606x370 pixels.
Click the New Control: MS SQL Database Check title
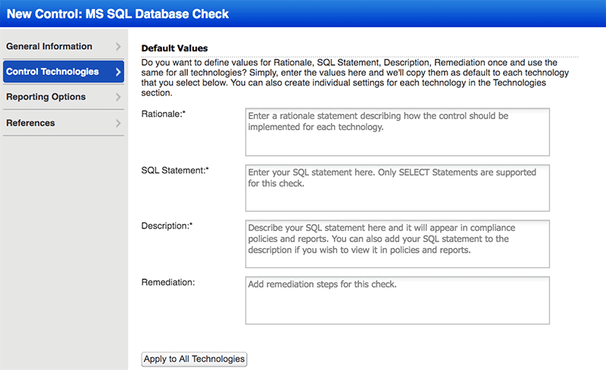pyautogui.click(x=118, y=14)
